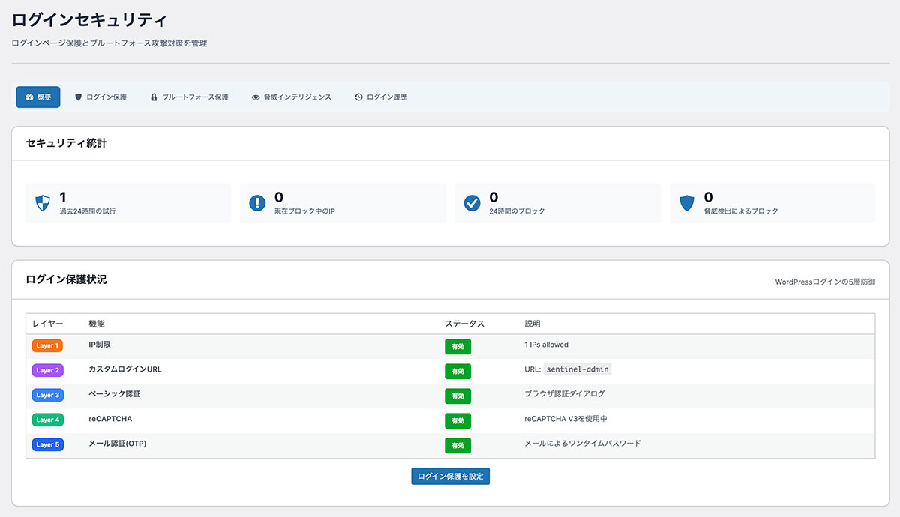900x517 pixels.
Task: View the ログイン履歴 tab
Action: (x=381, y=97)
